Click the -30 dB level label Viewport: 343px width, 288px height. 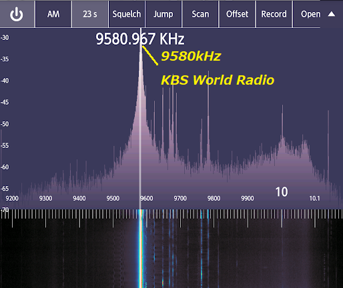tap(5, 37)
